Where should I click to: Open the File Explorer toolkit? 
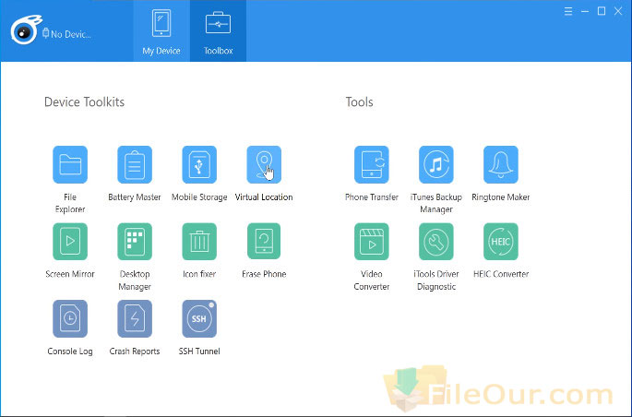(x=70, y=165)
